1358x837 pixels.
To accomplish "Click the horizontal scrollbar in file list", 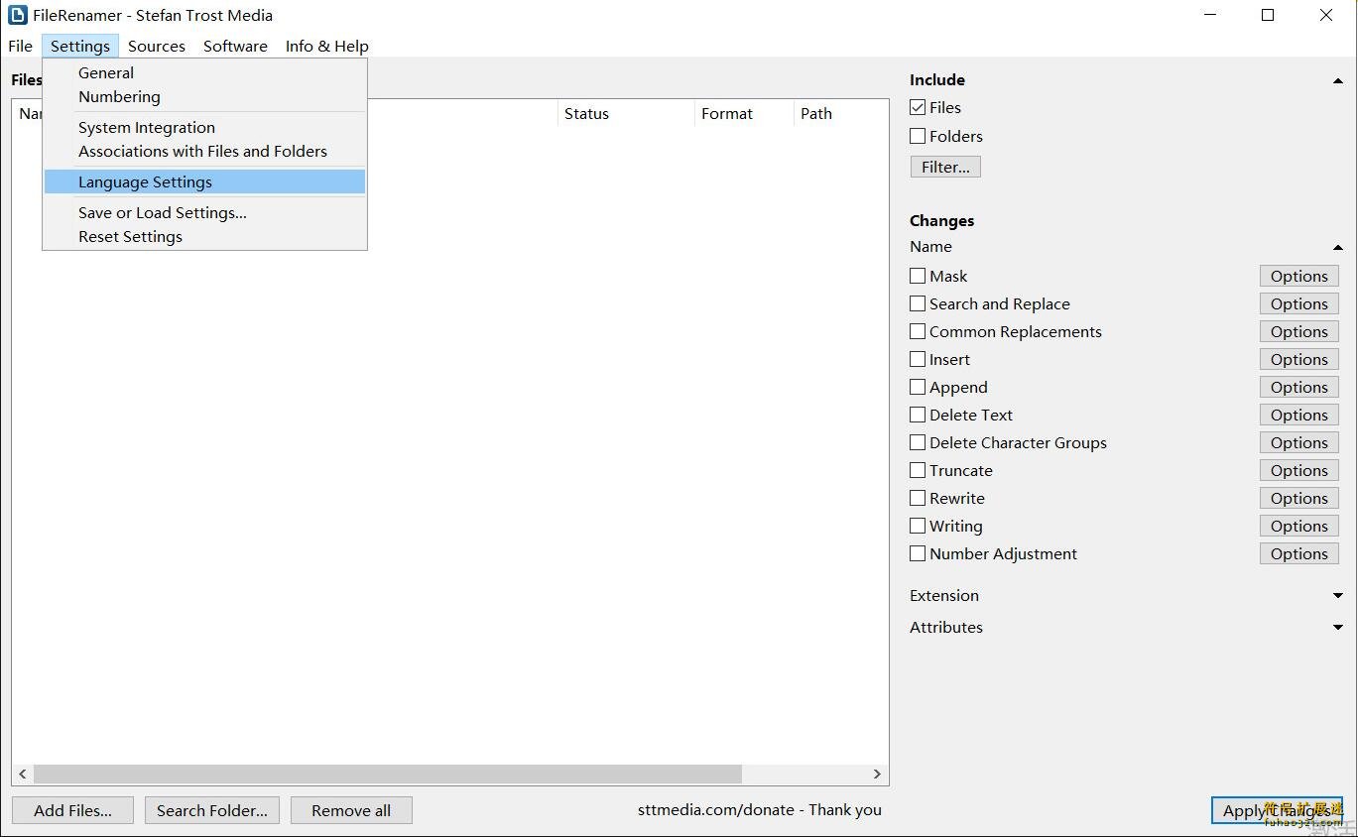I will 387,774.
